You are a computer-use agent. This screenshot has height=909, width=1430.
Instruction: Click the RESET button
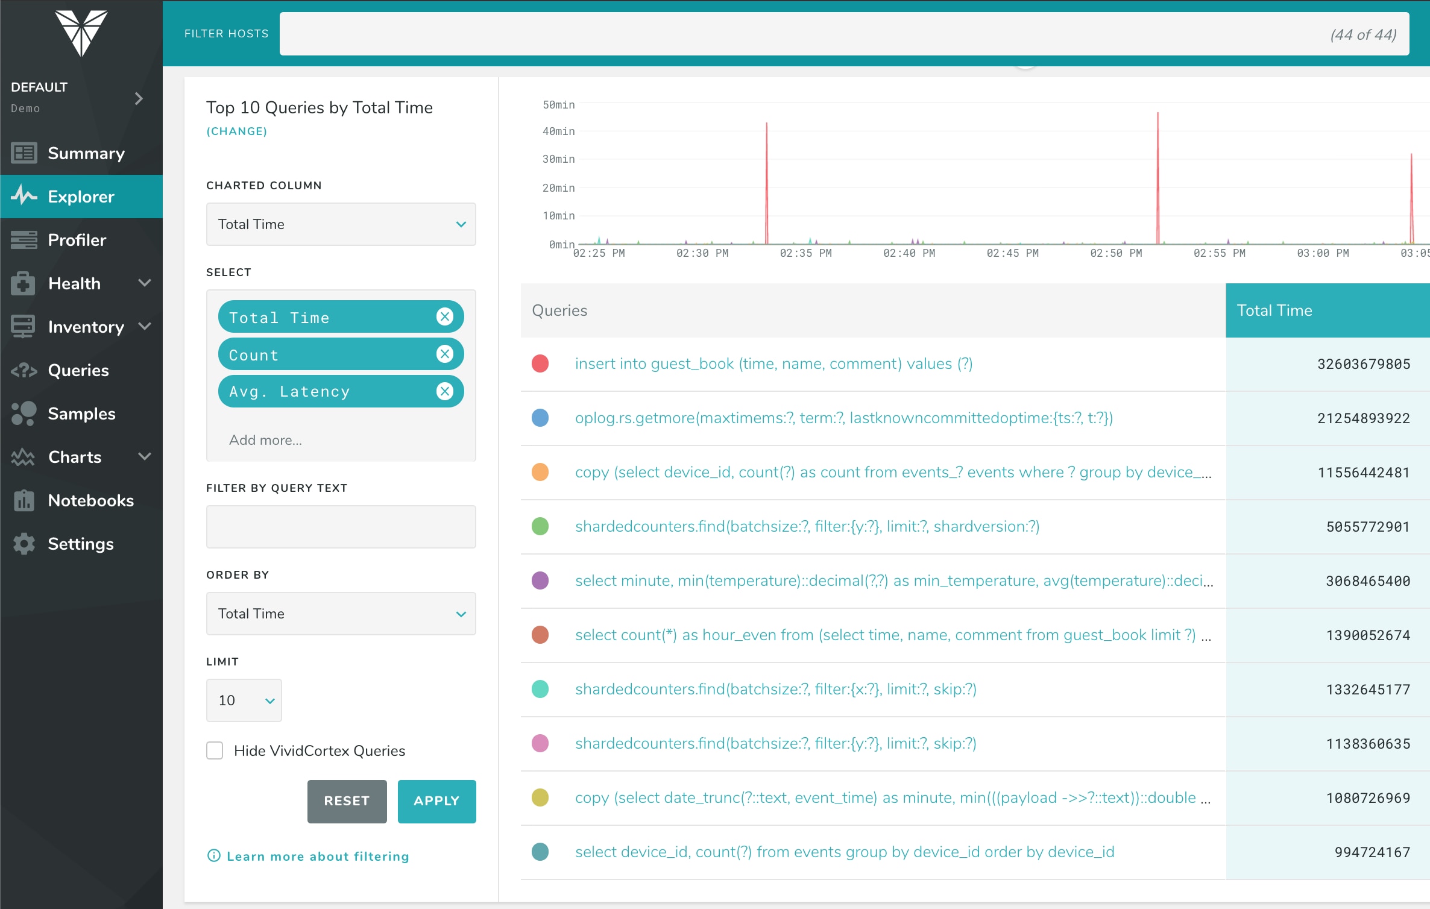pos(347,801)
